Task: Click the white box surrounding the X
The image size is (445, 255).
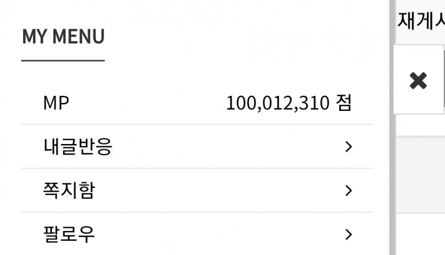Action: [x=419, y=79]
